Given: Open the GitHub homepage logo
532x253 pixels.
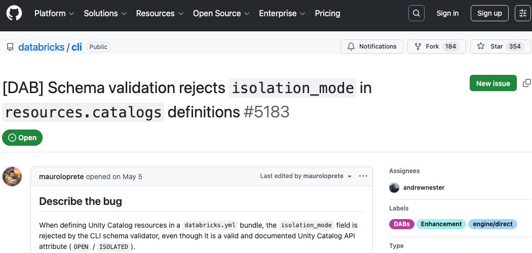Looking at the screenshot, I should (14, 13).
